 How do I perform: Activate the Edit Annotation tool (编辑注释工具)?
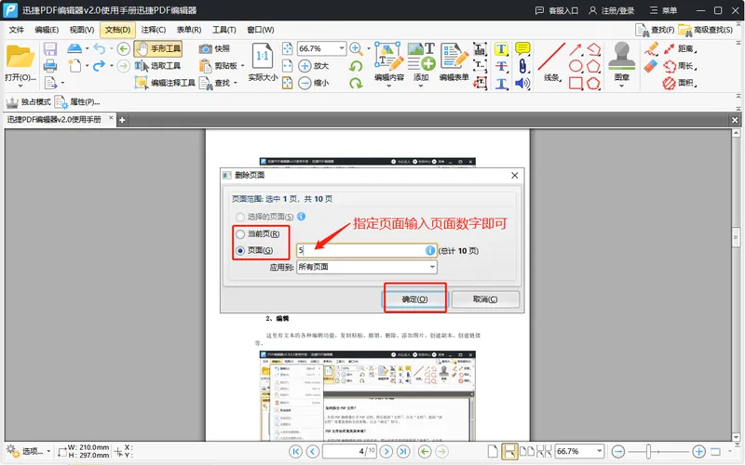click(165, 83)
